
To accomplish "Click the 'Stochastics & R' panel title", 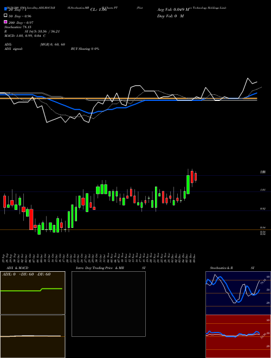I will click(x=222, y=268).
